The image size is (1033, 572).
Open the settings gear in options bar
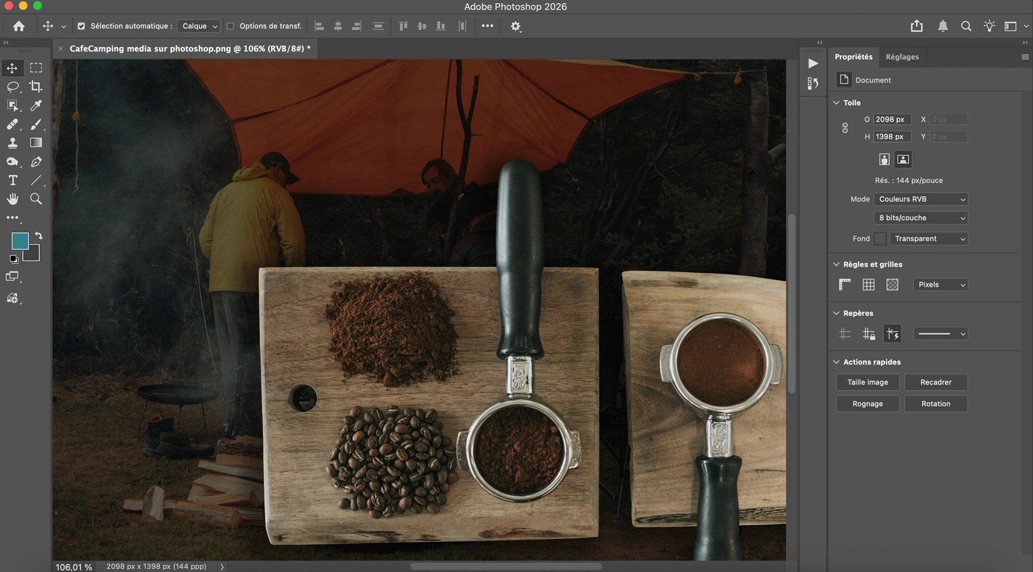515,26
